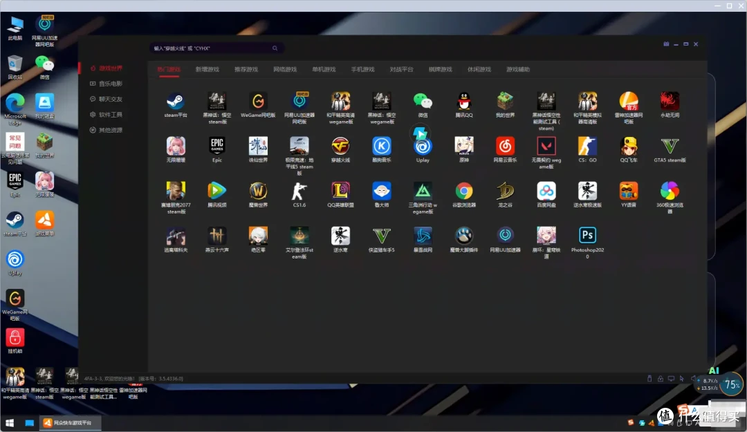Screen dimensions: 747x432
Task: Open 腾讯视频 video app icon
Action: point(216,191)
